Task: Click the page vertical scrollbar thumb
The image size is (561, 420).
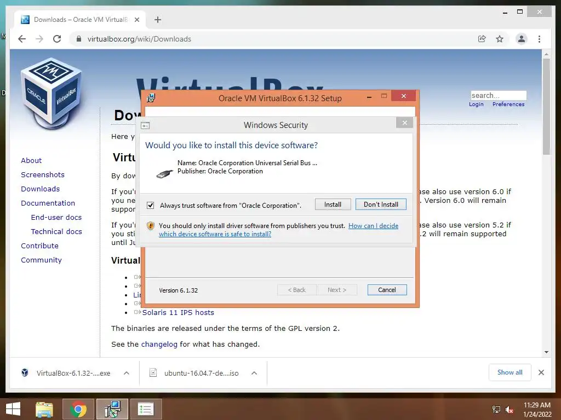Action: click(546, 107)
